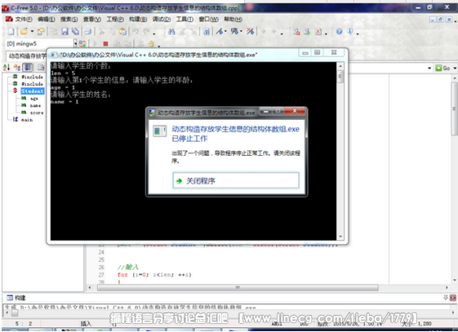Click the Undo arrow icon
This screenshot has width=458, height=332.
click(136, 32)
